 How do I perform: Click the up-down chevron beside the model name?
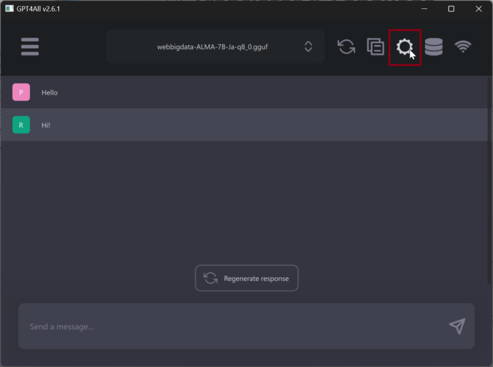pos(308,47)
